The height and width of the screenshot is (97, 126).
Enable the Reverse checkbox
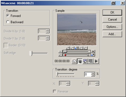[55, 91]
